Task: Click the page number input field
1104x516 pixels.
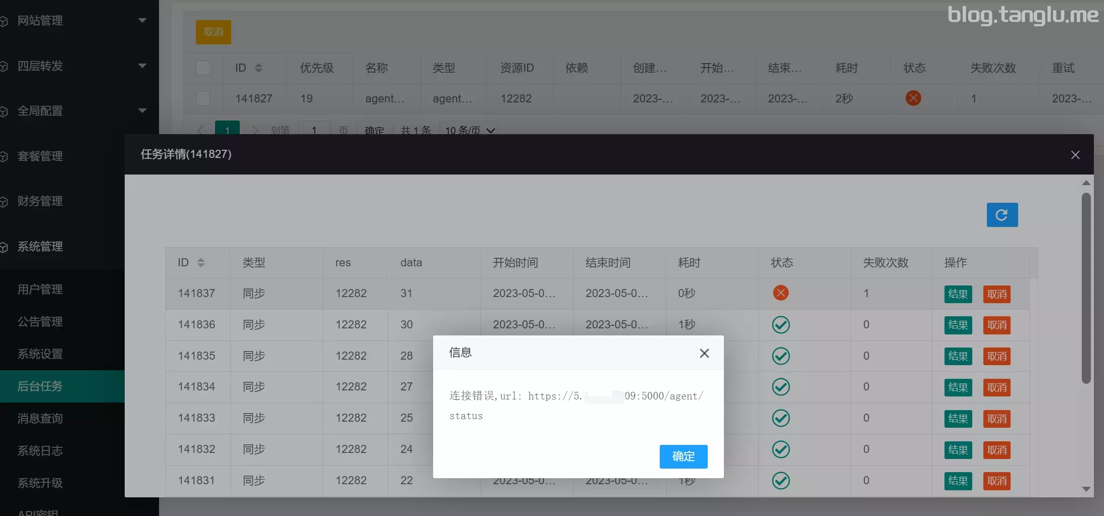Action: (314, 130)
